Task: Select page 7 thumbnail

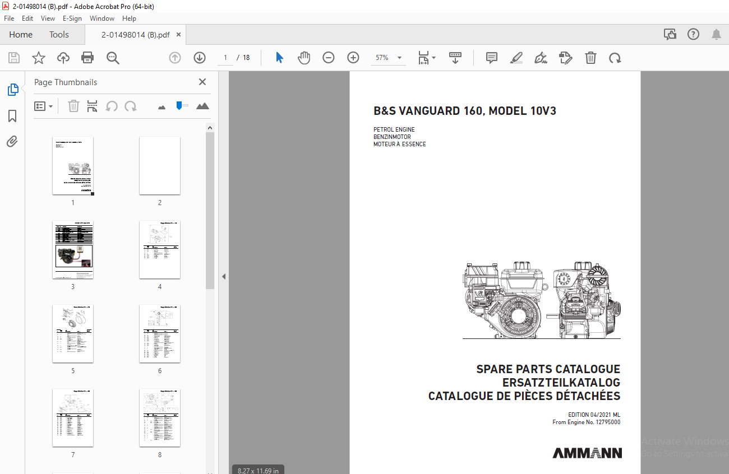Action: (73, 418)
